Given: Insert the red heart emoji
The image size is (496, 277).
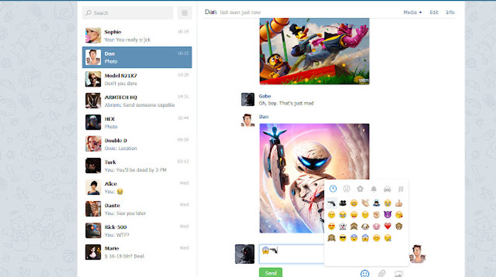Looking at the screenshot, I should [x=387, y=226].
